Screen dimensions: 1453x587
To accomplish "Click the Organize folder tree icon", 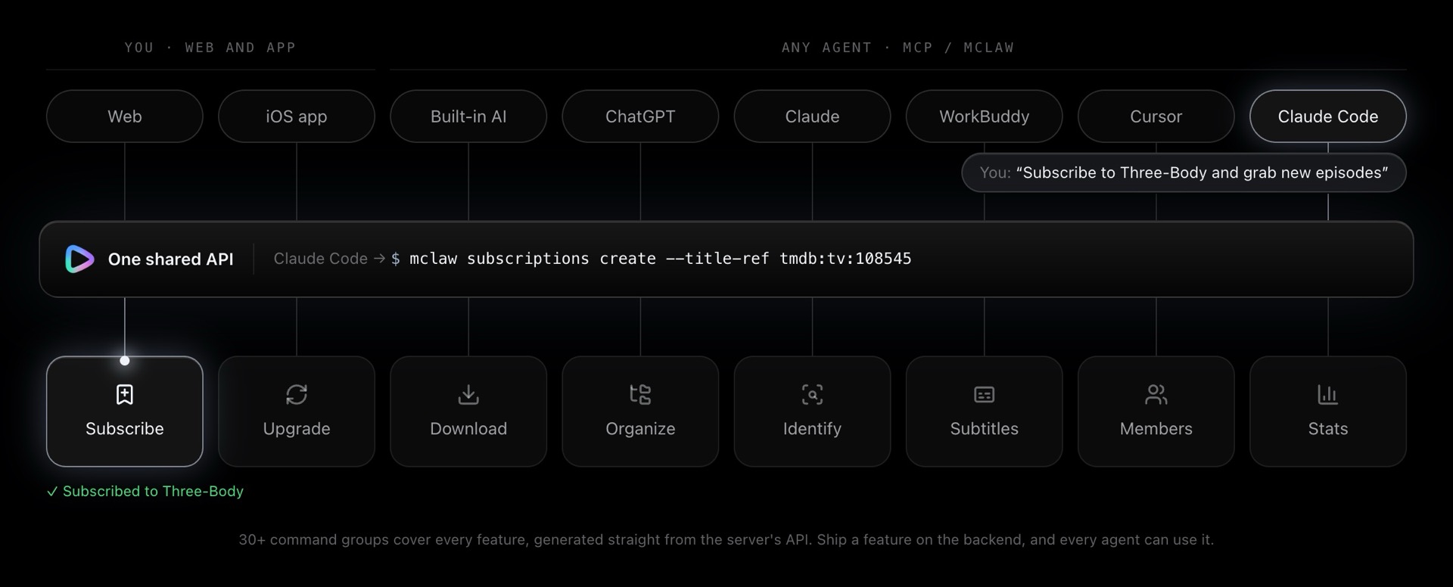I will point(640,394).
